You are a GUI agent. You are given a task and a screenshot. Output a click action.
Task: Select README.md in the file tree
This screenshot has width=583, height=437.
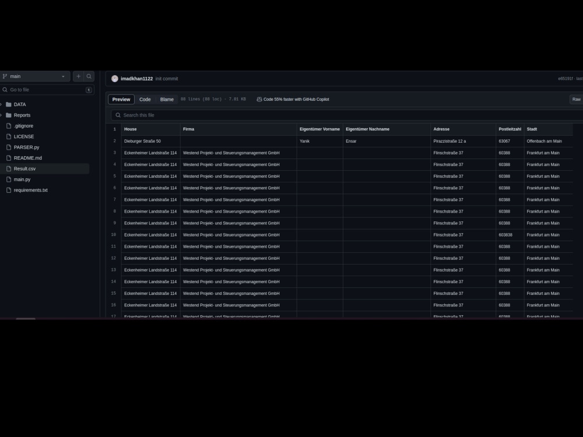[27, 157]
